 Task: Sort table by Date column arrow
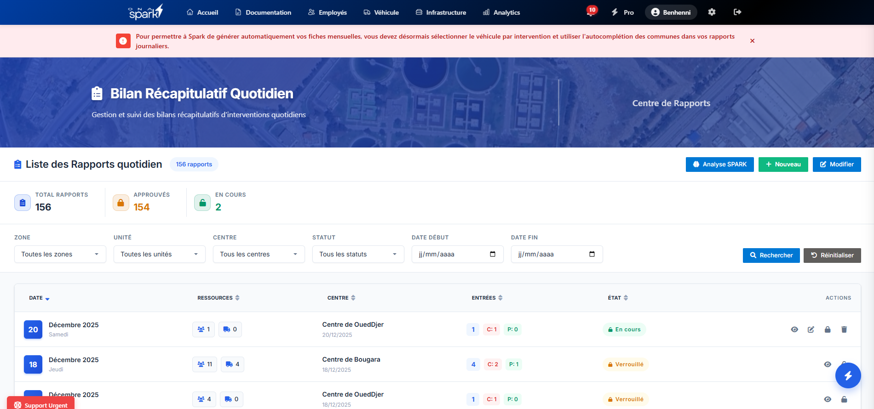[47, 299]
